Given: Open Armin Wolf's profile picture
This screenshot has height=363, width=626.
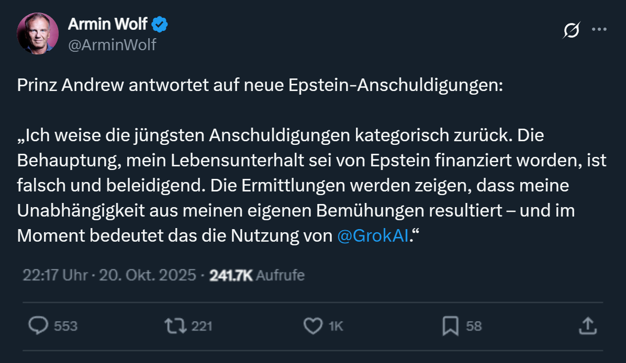Looking at the screenshot, I should coord(38,33).
